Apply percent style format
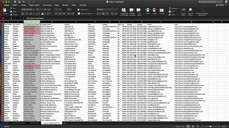This screenshot has width=229, height=128. coord(103,14)
